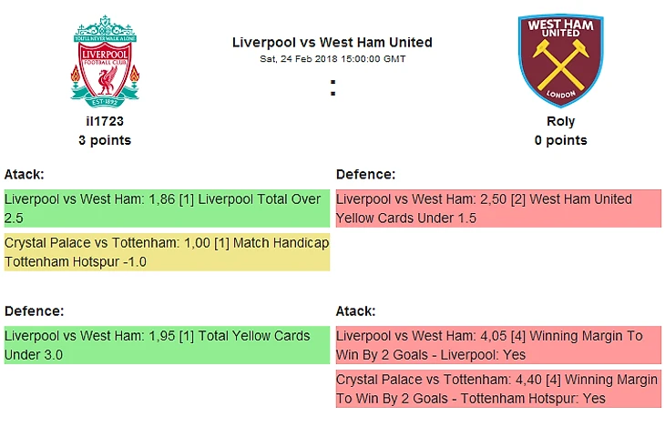This screenshot has width=665, height=437.
Task: Click the right Atack: heading at the bottom
Action: coord(355,310)
